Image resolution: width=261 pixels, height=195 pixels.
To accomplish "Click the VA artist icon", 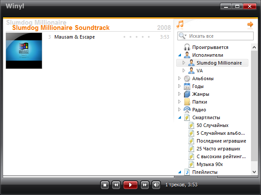I will click(191, 71).
